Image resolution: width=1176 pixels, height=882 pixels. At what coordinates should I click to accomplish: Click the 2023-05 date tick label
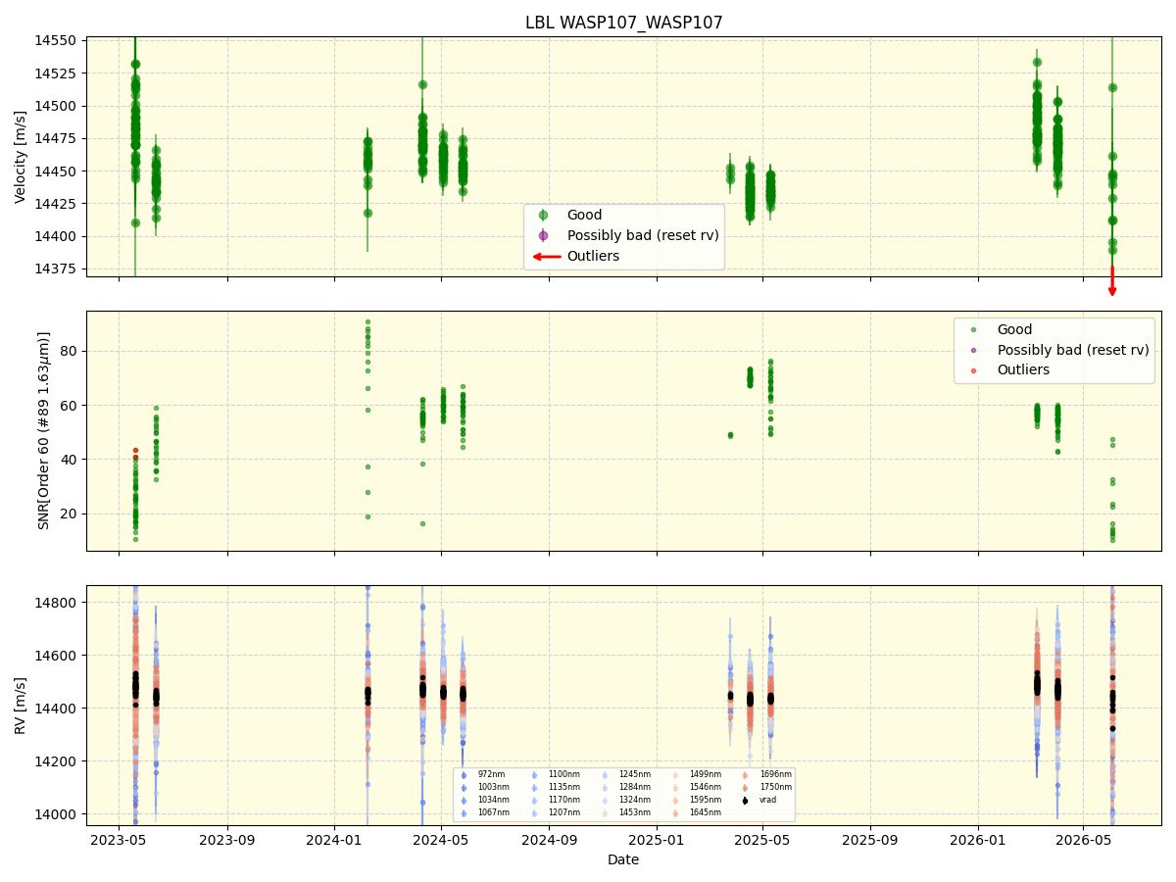120,840
